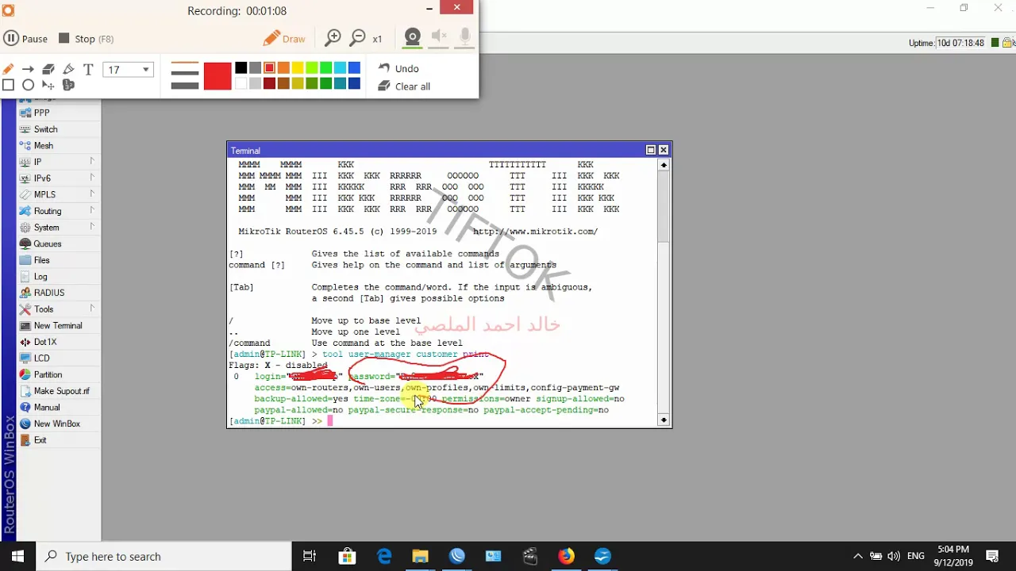Select the rectangle shape tool

click(x=8, y=85)
